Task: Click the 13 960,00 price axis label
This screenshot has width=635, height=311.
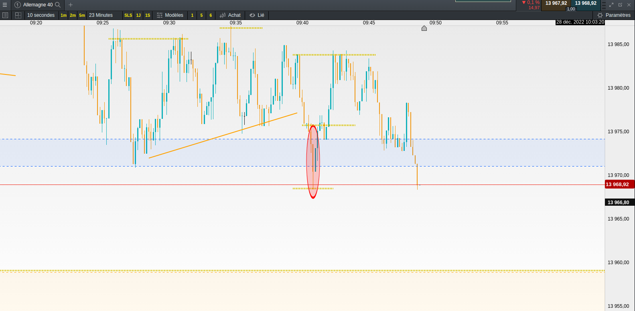Action: click(x=619, y=263)
